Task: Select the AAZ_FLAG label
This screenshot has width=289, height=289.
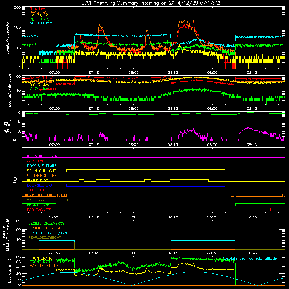Action: point(35,200)
